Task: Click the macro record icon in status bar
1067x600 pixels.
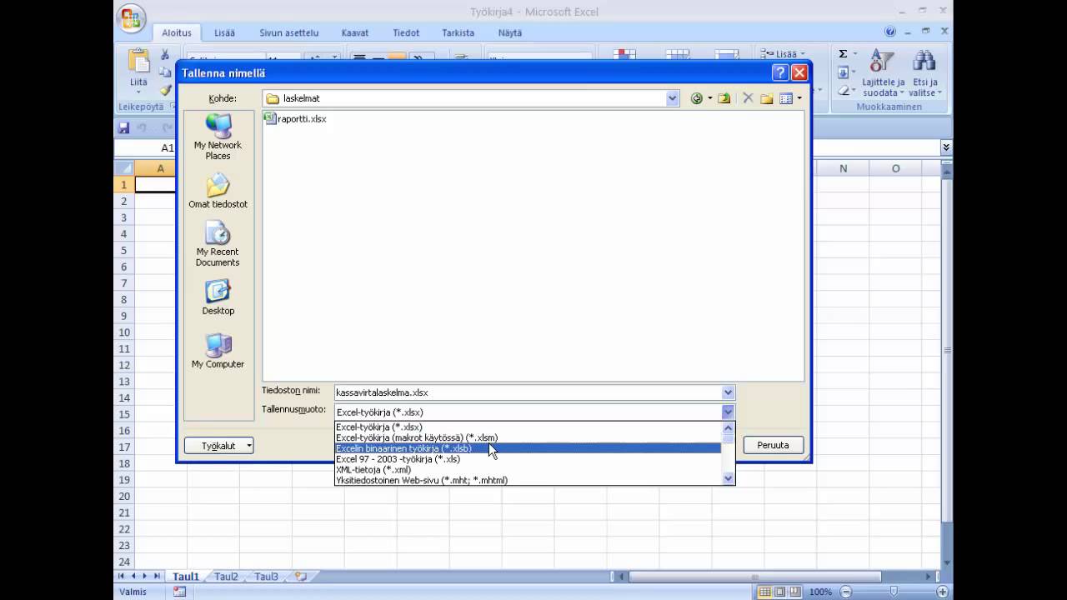Action: (x=179, y=592)
